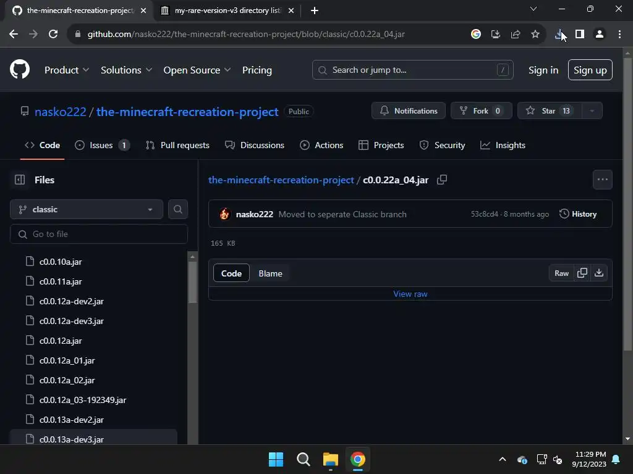The image size is (633, 474).
Task: Click the Notifications button
Action: coord(409,111)
